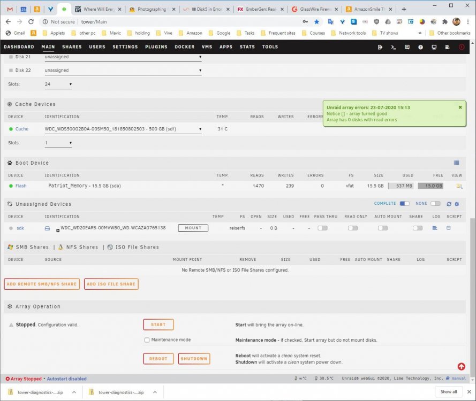Open the Cache device identification dropdown

[123, 129]
